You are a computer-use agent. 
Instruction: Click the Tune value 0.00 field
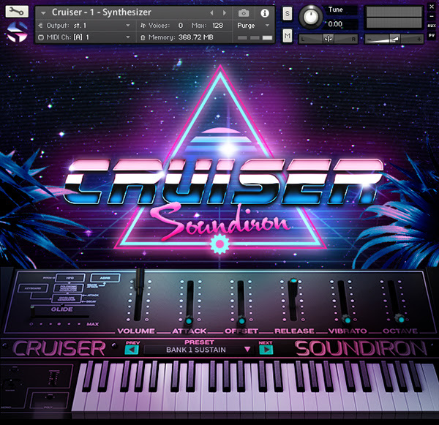tap(335, 24)
